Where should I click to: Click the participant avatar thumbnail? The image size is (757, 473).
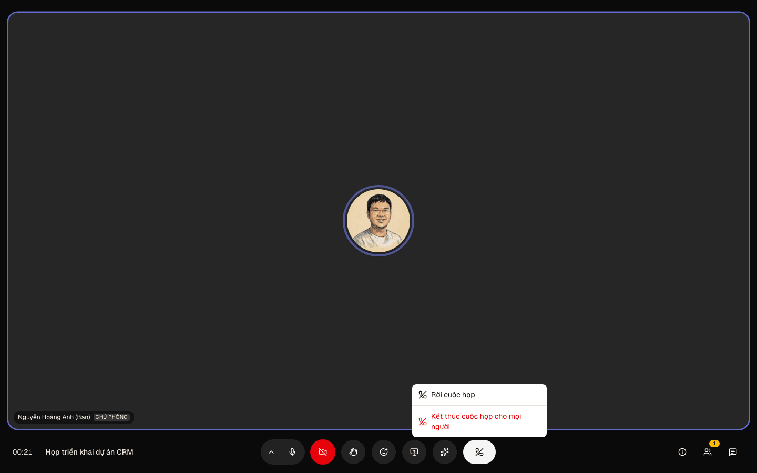pyautogui.click(x=378, y=221)
